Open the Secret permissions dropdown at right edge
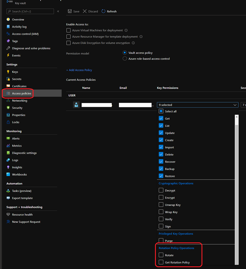246x269 pixels. pos(243,105)
